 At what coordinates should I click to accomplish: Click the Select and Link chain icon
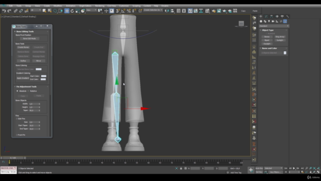click(x=16, y=11)
